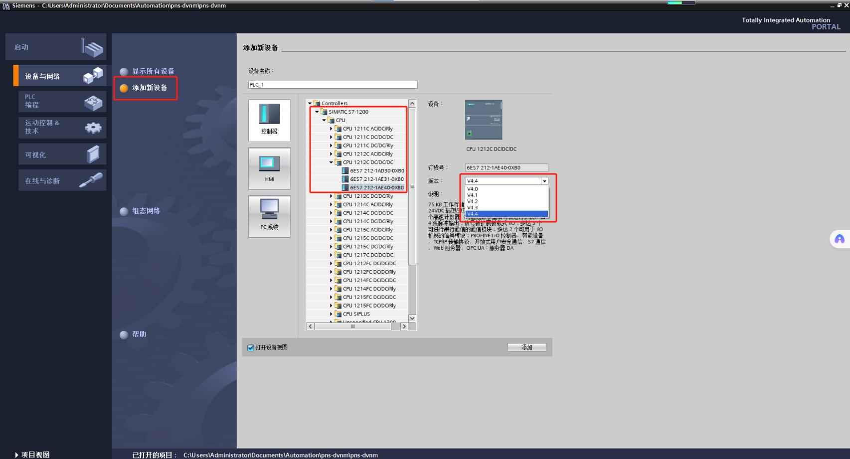The image size is (850, 459).
Task: Select the PC系统 category icon
Action: (269, 216)
